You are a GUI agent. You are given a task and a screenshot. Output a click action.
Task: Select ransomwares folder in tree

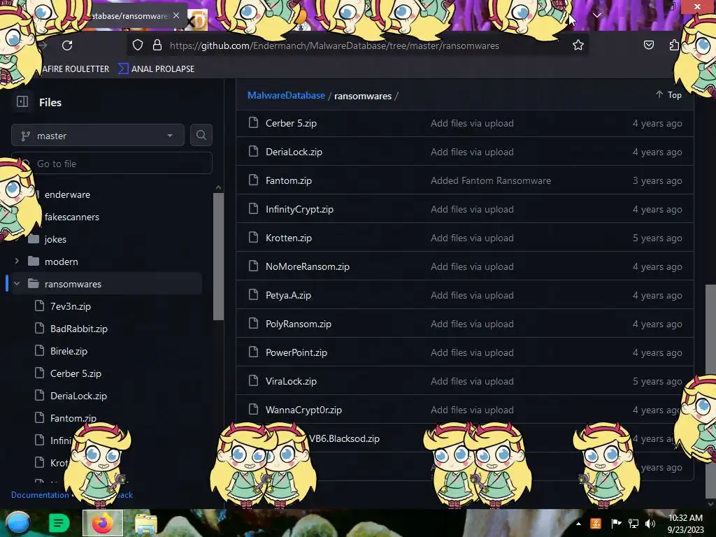73,284
